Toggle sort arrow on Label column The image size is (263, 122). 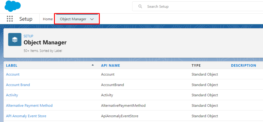(x=93, y=65)
